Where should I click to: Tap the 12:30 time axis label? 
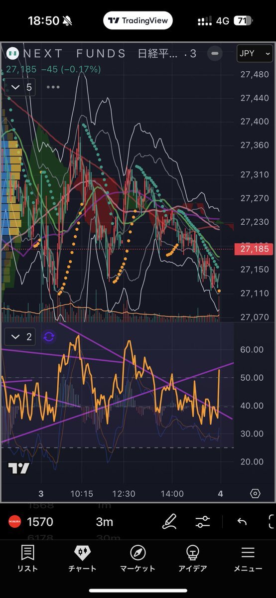[x=124, y=494]
